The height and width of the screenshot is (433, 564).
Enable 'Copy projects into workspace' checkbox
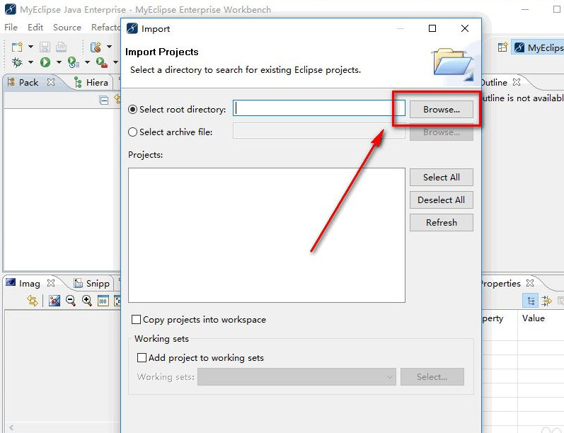click(x=137, y=320)
